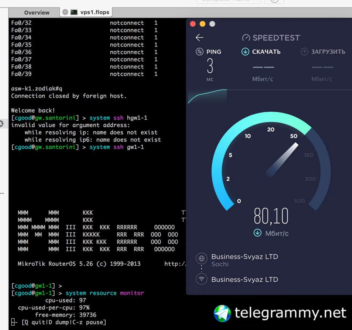
Task: Click the Sochi location text
Action: point(220,264)
